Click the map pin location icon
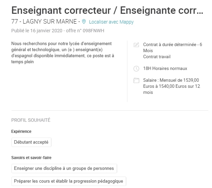 [84, 22]
